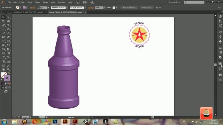Open the Style swatch dropdown
Viewport: 223px width, 125px height.
116,8
